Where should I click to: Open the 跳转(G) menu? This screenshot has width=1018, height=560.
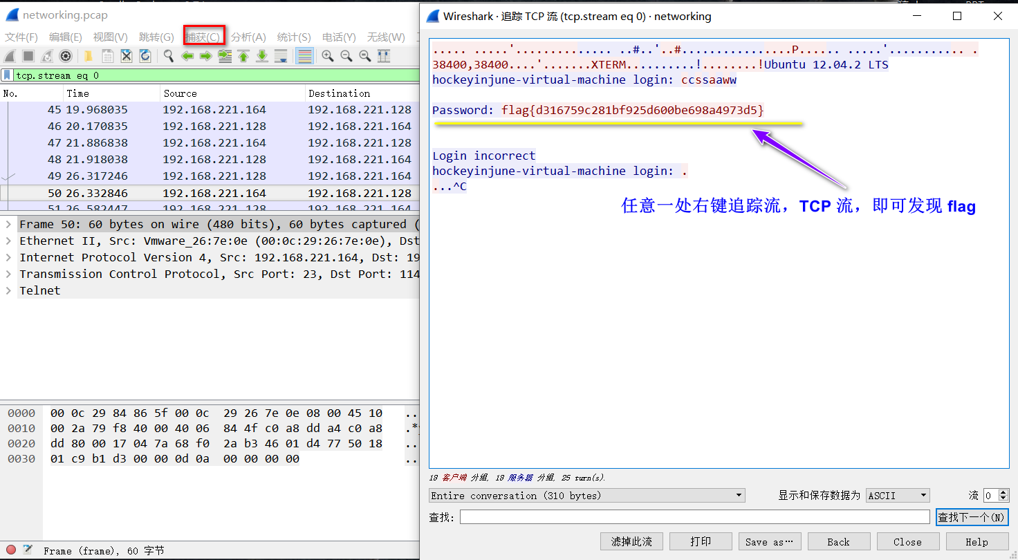(156, 37)
